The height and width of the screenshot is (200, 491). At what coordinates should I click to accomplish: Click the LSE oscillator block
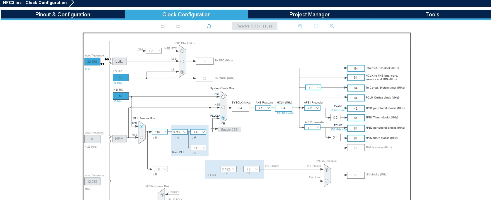click(x=119, y=61)
